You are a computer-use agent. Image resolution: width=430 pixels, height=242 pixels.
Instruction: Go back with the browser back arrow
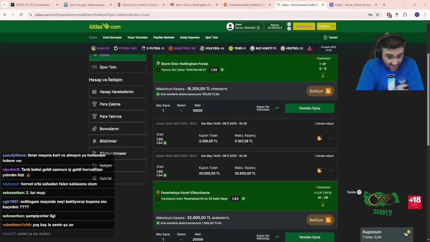click(5, 15)
